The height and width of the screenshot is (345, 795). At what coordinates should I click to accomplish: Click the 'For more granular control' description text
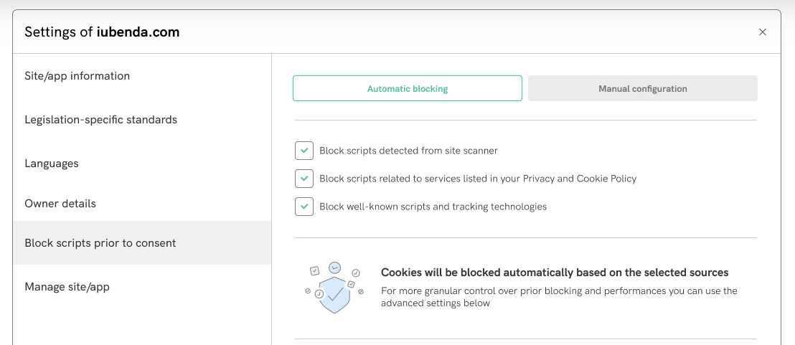point(559,297)
